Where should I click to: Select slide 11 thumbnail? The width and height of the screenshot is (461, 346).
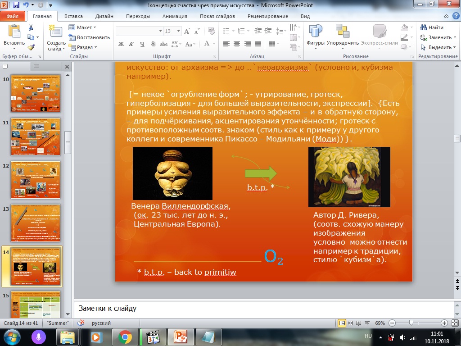36,137
